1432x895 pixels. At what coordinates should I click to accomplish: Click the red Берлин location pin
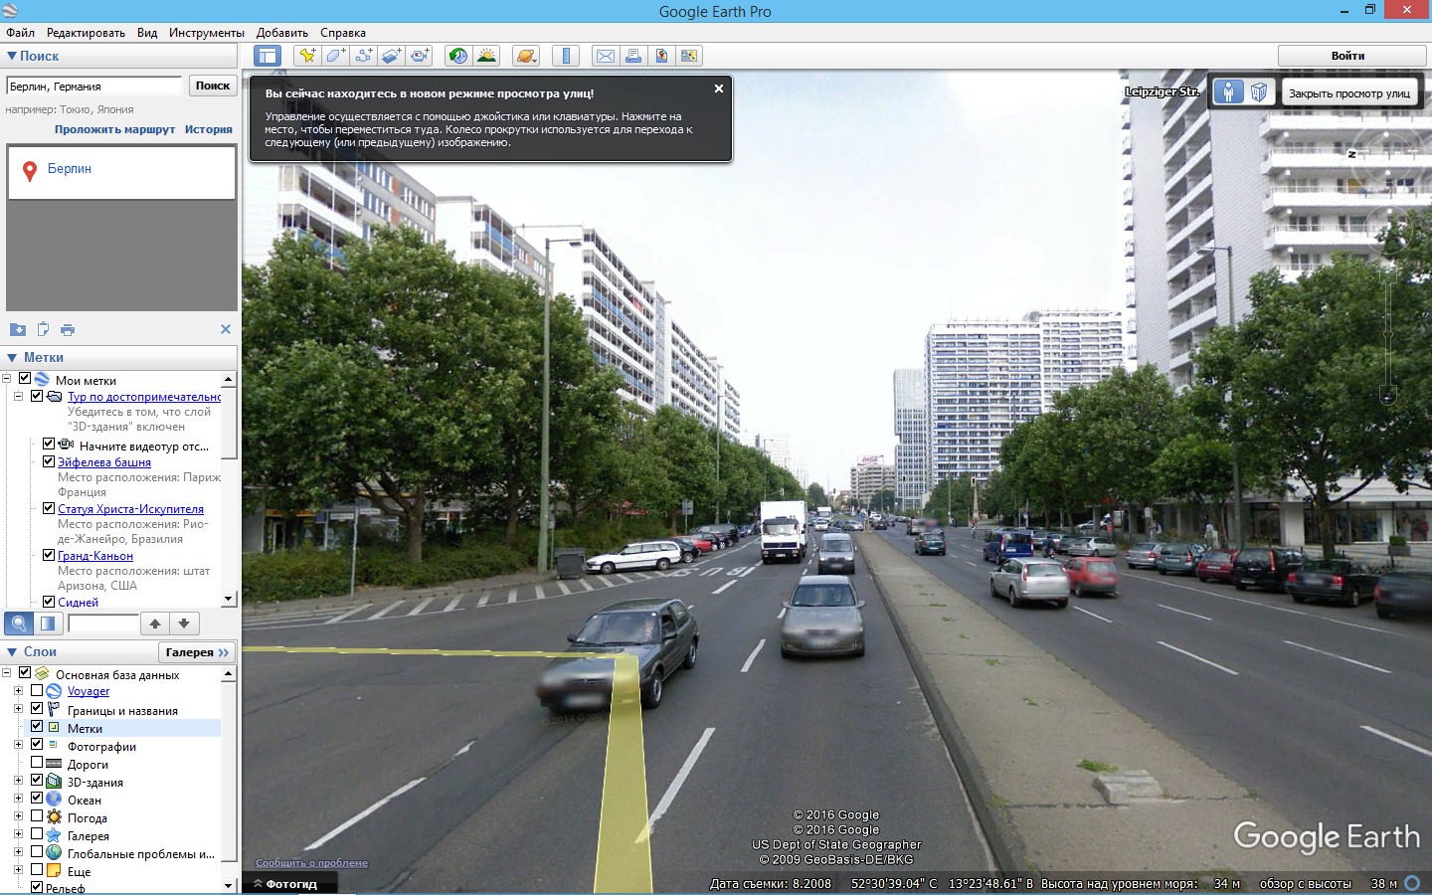click(30, 170)
